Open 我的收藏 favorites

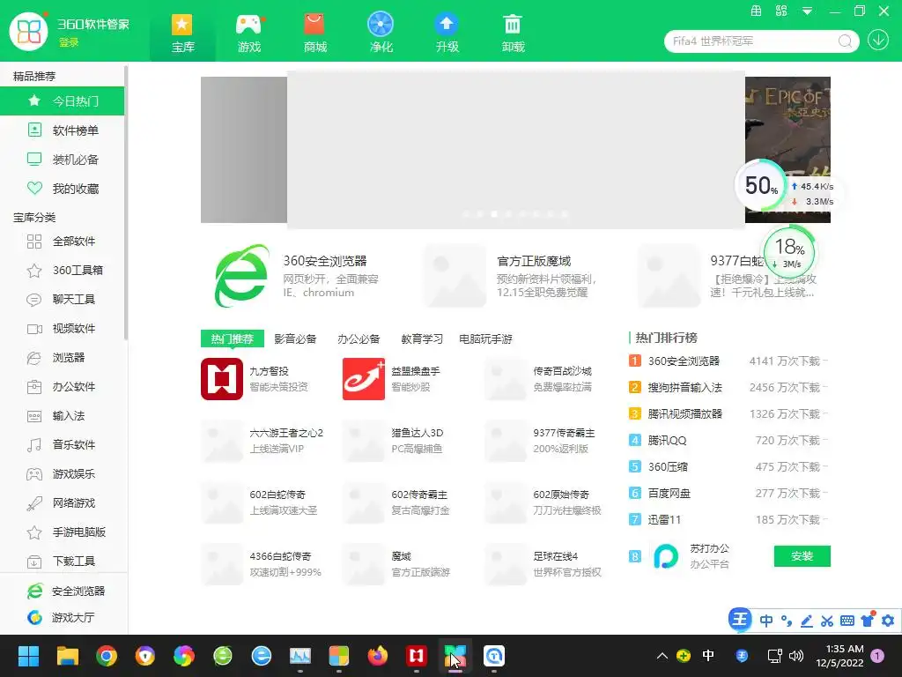click(x=63, y=189)
